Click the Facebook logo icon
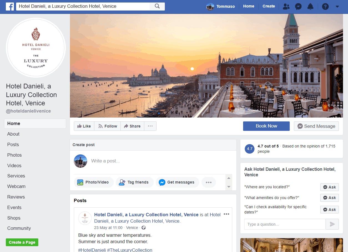 tap(10, 6)
